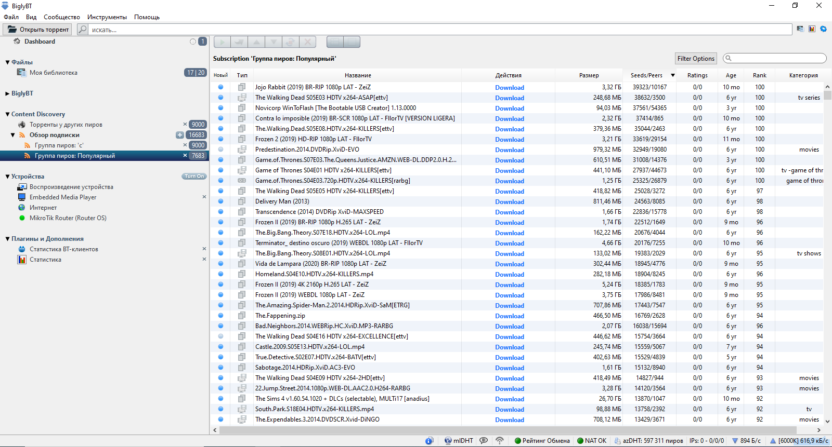Click the share arrow toolbar icon
This screenshot has width=832, height=447.
click(x=239, y=42)
